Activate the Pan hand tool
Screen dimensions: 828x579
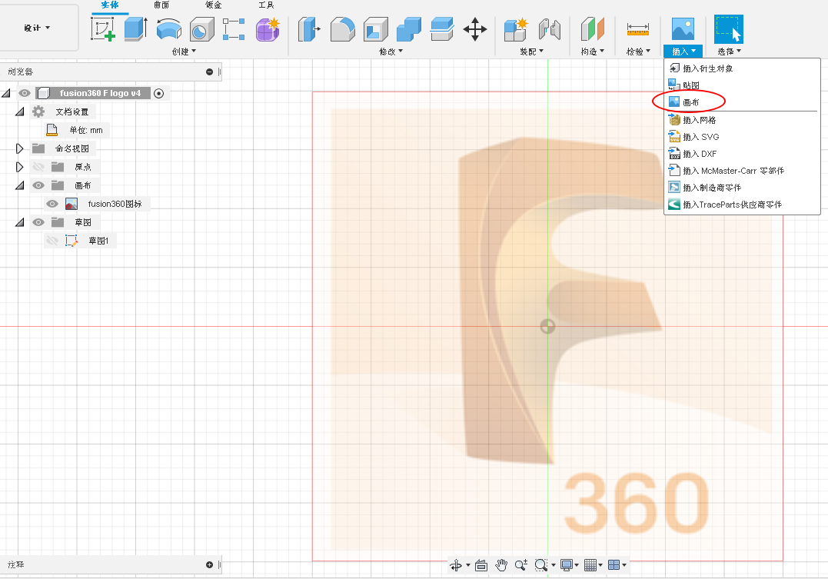point(501,565)
